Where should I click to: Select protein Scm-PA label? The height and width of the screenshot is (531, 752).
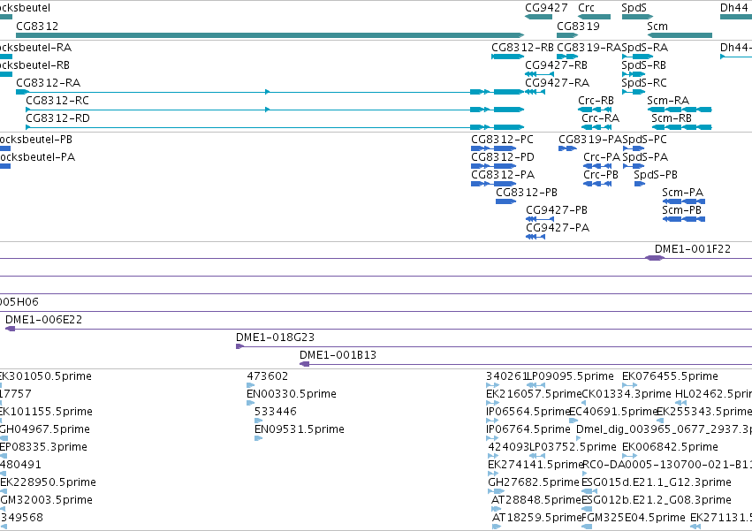pos(683,193)
